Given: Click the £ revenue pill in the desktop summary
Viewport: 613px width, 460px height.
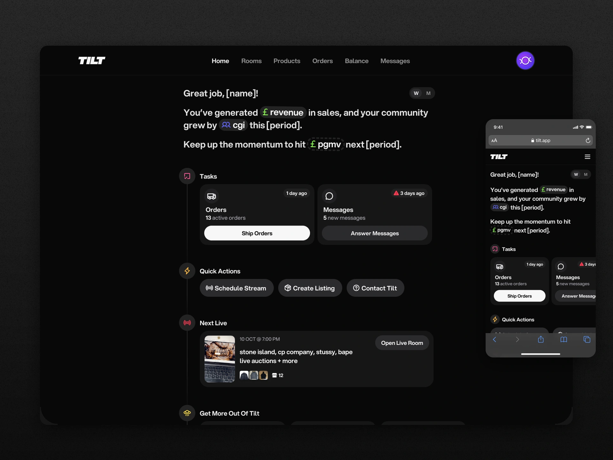Looking at the screenshot, I should point(283,112).
